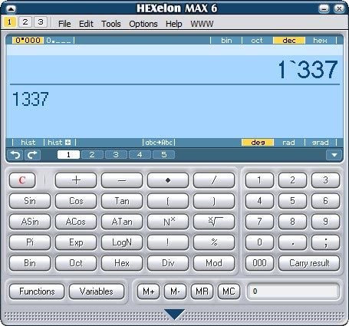Undo the last action with the arrow icon
This screenshot has width=349, height=326.
(x=15, y=155)
